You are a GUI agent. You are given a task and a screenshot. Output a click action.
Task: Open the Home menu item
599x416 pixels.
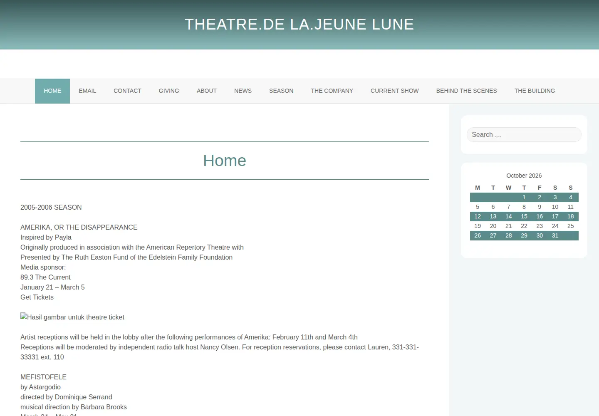pos(52,91)
